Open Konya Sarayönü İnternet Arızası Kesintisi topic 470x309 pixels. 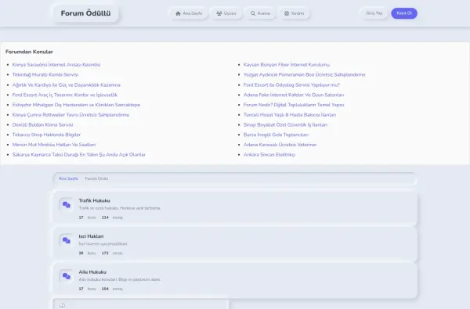click(x=56, y=65)
